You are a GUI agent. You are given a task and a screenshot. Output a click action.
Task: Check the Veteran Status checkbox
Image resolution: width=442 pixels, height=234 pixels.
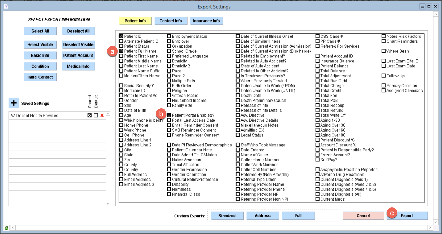tap(169, 96)
